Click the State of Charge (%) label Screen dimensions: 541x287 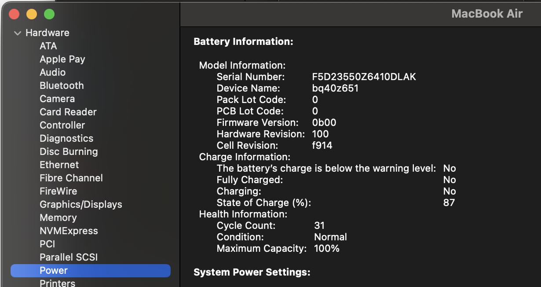tap(264, 202)
